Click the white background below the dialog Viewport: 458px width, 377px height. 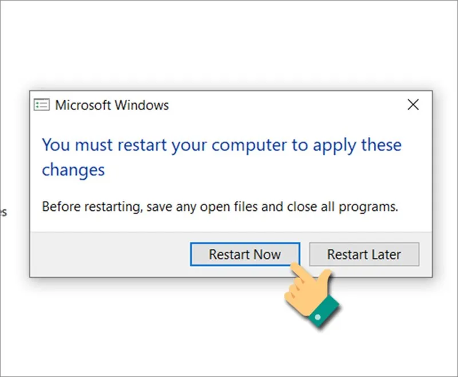[172, 332]
